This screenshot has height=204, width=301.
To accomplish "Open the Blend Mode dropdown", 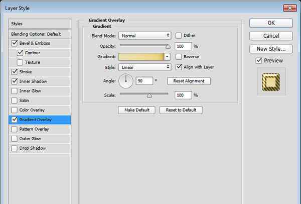I will pos(145,36).
